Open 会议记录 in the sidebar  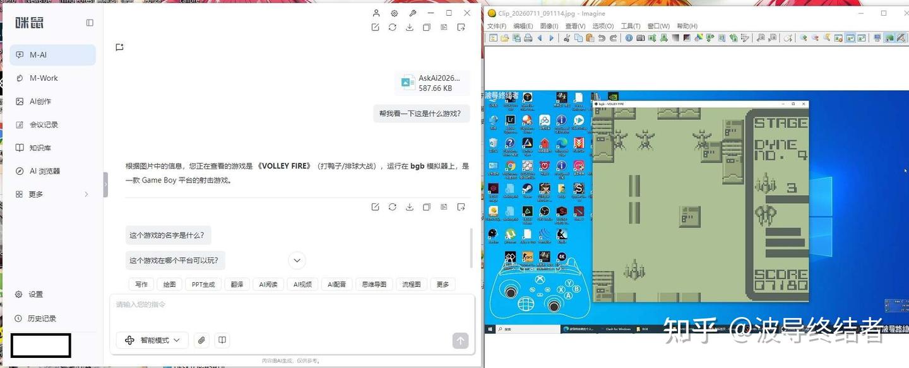click(x=52, y=125)
